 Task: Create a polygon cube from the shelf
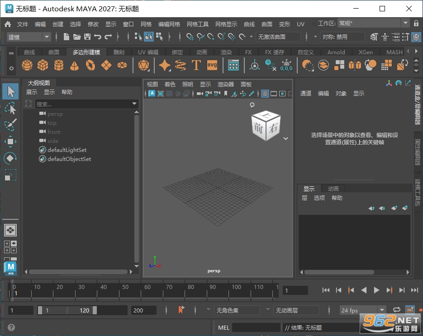[x=43, y=65]
